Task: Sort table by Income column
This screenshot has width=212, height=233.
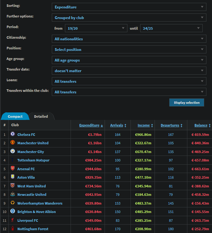Action: (x=145, y=125)
